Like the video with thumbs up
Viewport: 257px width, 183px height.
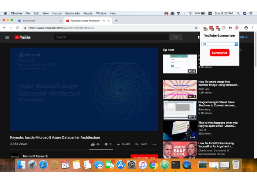click(x=93, y=144)
